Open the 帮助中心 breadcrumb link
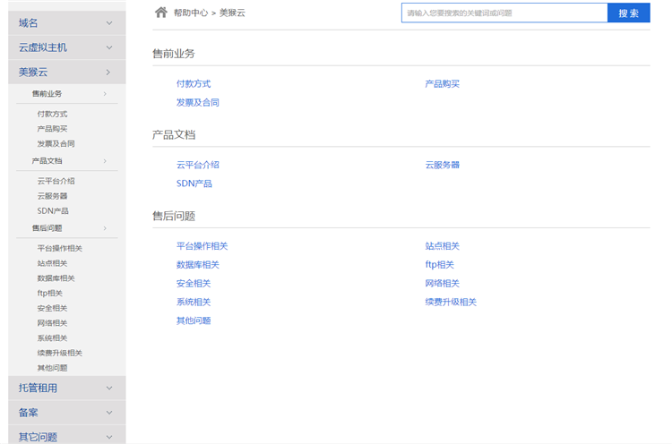This screenshot has width=672, height=444. point(190,13)
